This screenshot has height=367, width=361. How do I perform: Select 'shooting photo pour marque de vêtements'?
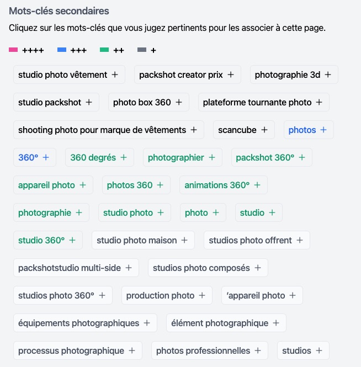(x=108, y=130)
